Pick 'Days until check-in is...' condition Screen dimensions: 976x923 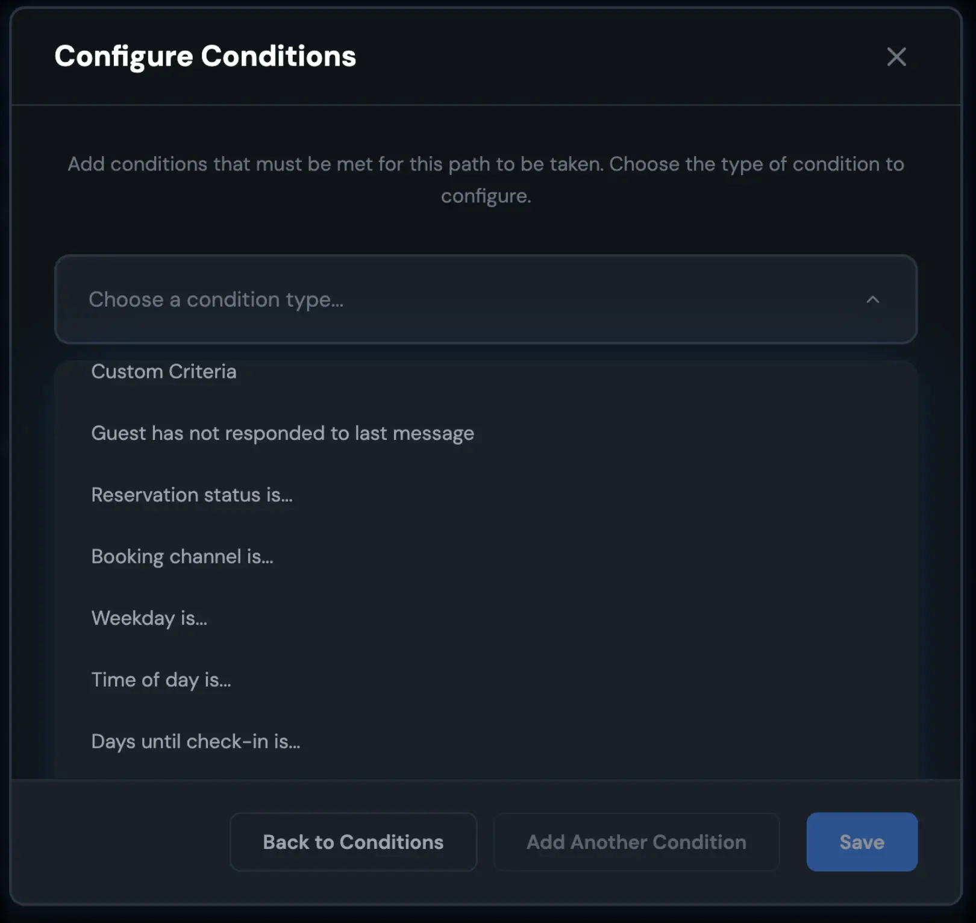coord(196,742)
